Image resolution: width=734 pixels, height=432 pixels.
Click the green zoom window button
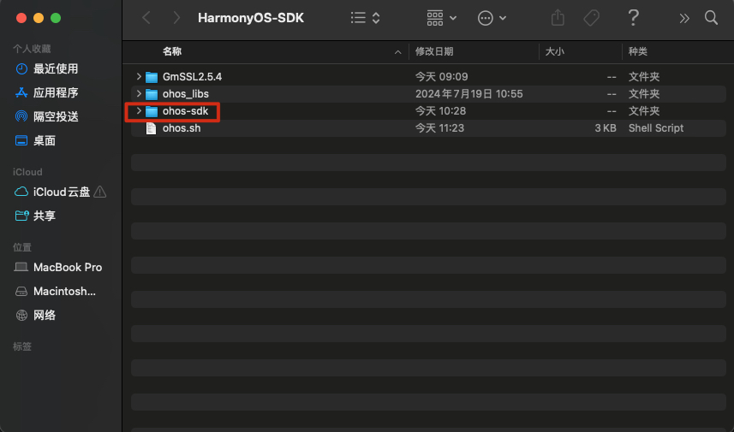56,18
